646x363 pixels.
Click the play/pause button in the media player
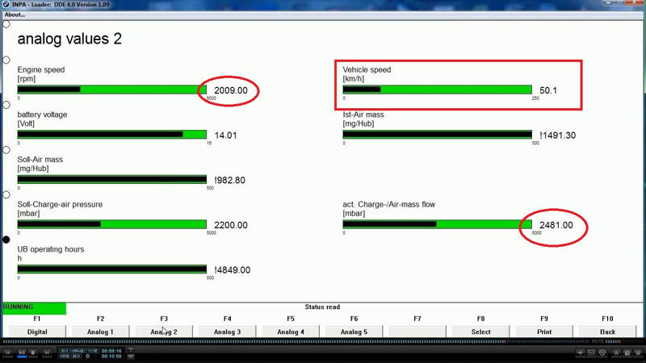[20, 353]
